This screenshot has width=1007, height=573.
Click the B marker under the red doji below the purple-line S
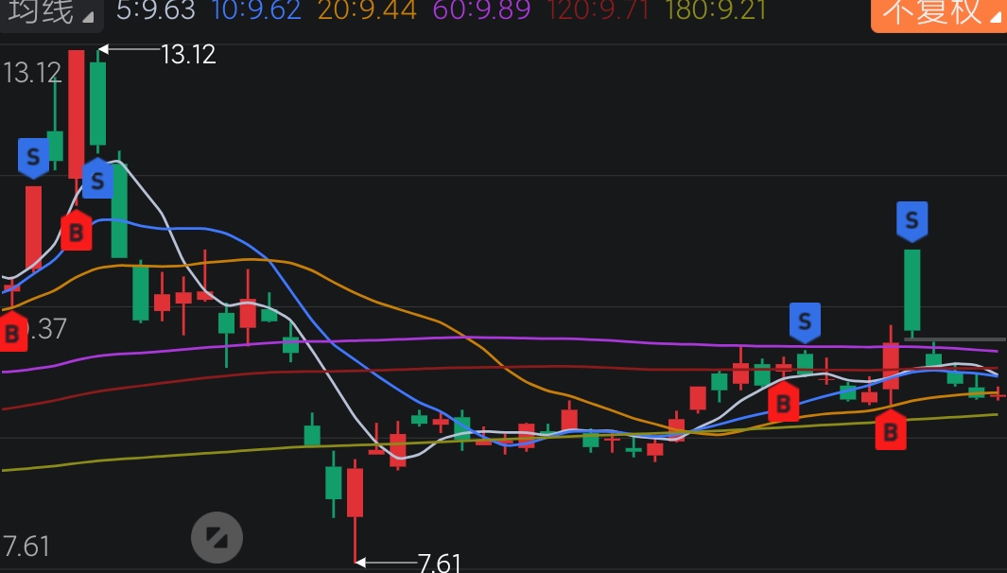pos(784,402)
